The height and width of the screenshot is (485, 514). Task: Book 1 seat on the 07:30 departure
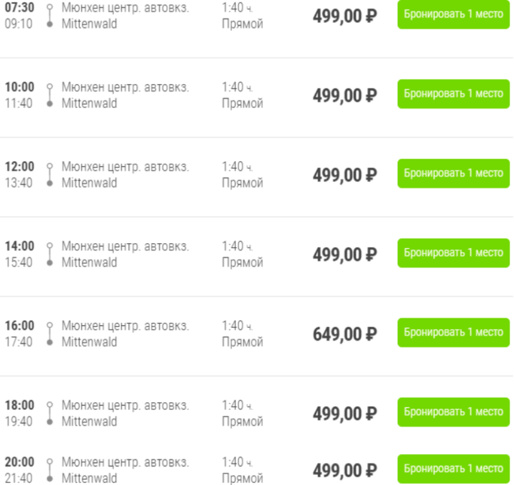pos(453,15)
